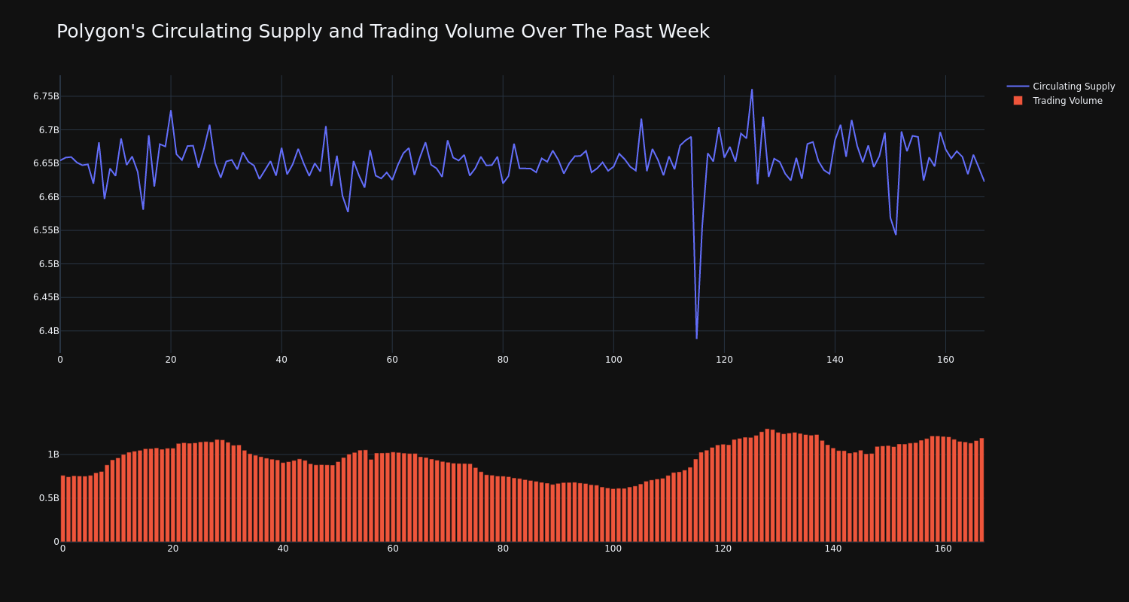
Task: Click the 6.5B y-axis label
Action: 49,264
